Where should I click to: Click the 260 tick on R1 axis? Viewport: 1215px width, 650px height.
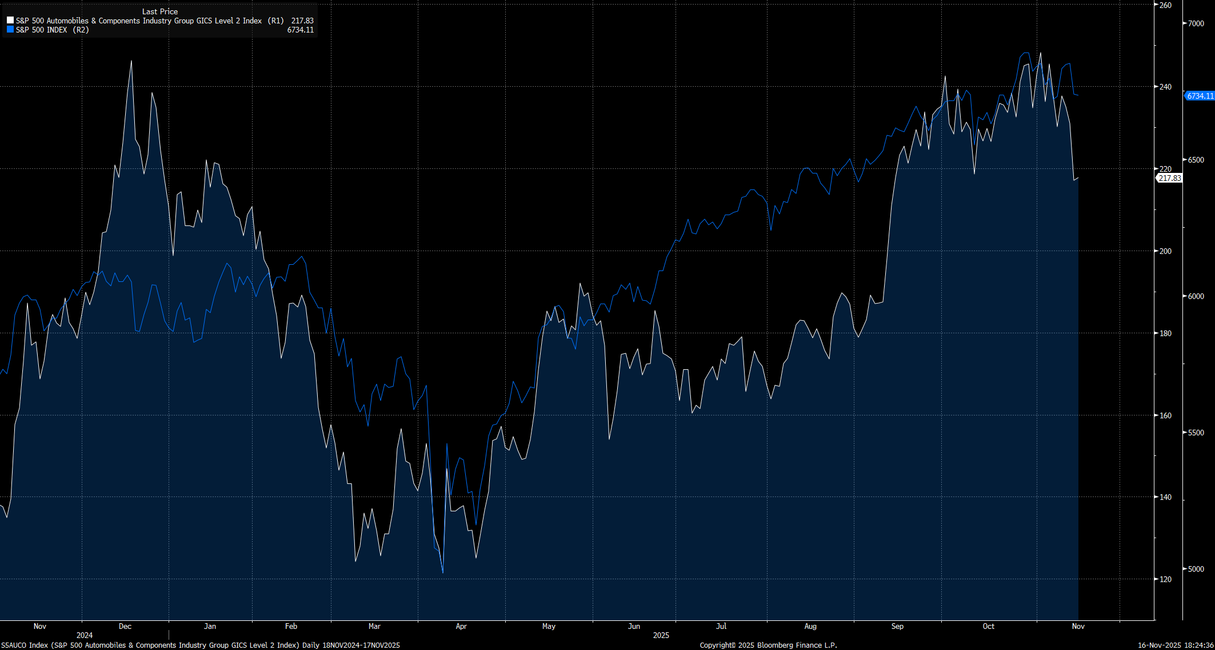tap(1165, 5)
